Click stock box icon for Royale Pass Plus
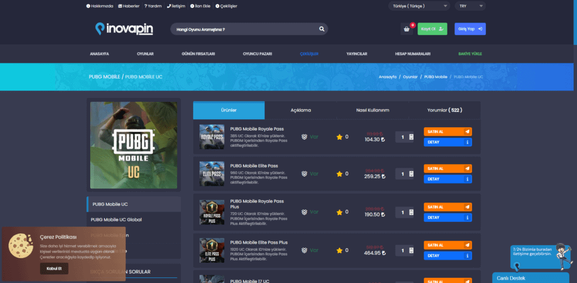 [304, 212]
